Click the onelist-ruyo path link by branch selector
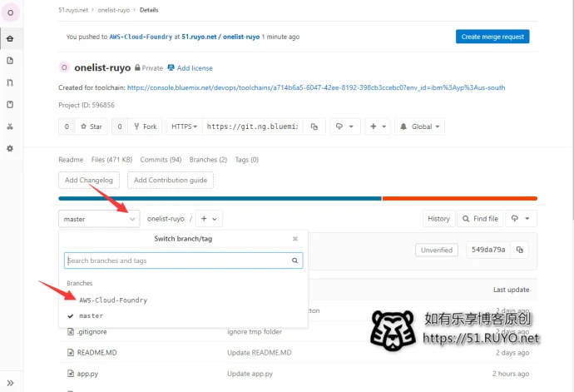 click(x=166, y=219)
